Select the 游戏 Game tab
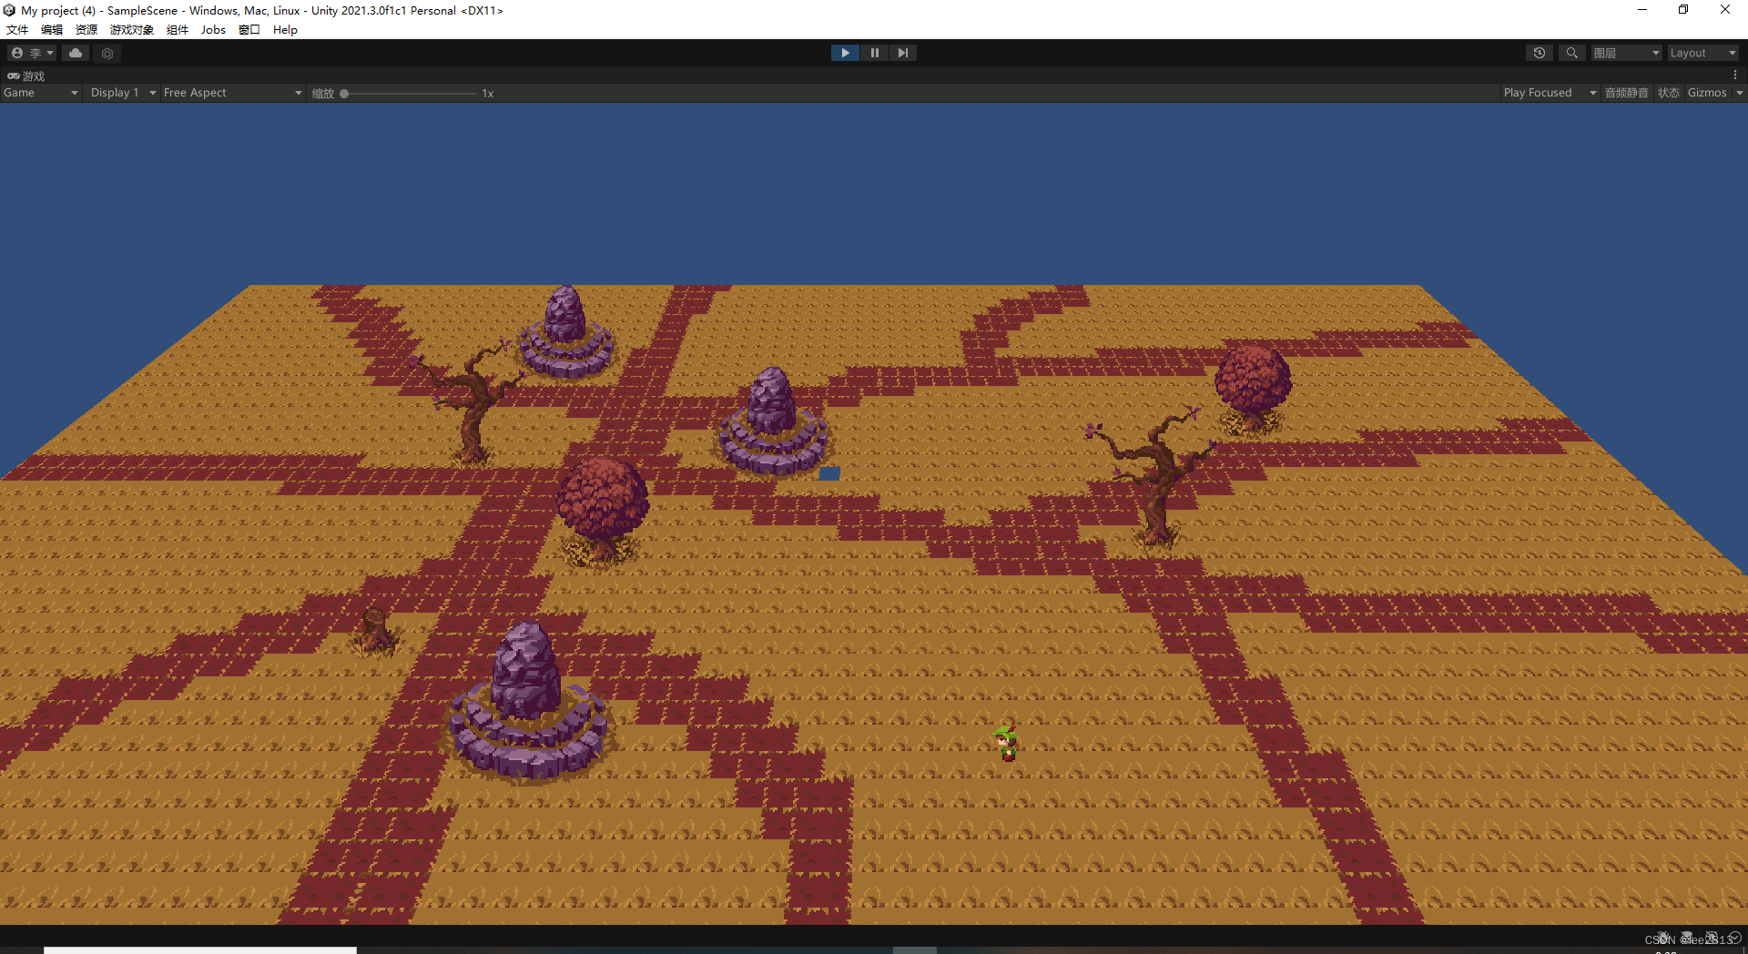The height and width of the screenshot is (954, 1748). pos(26,76)
